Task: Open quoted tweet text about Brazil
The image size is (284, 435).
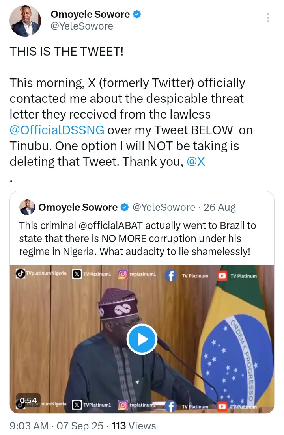Action: point(137,238)
